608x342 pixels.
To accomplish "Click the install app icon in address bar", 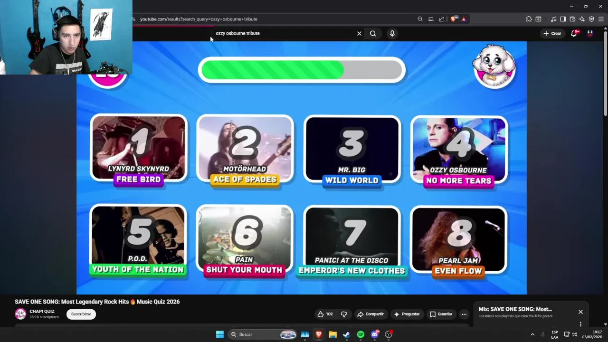I will click(x=431, y=19).
